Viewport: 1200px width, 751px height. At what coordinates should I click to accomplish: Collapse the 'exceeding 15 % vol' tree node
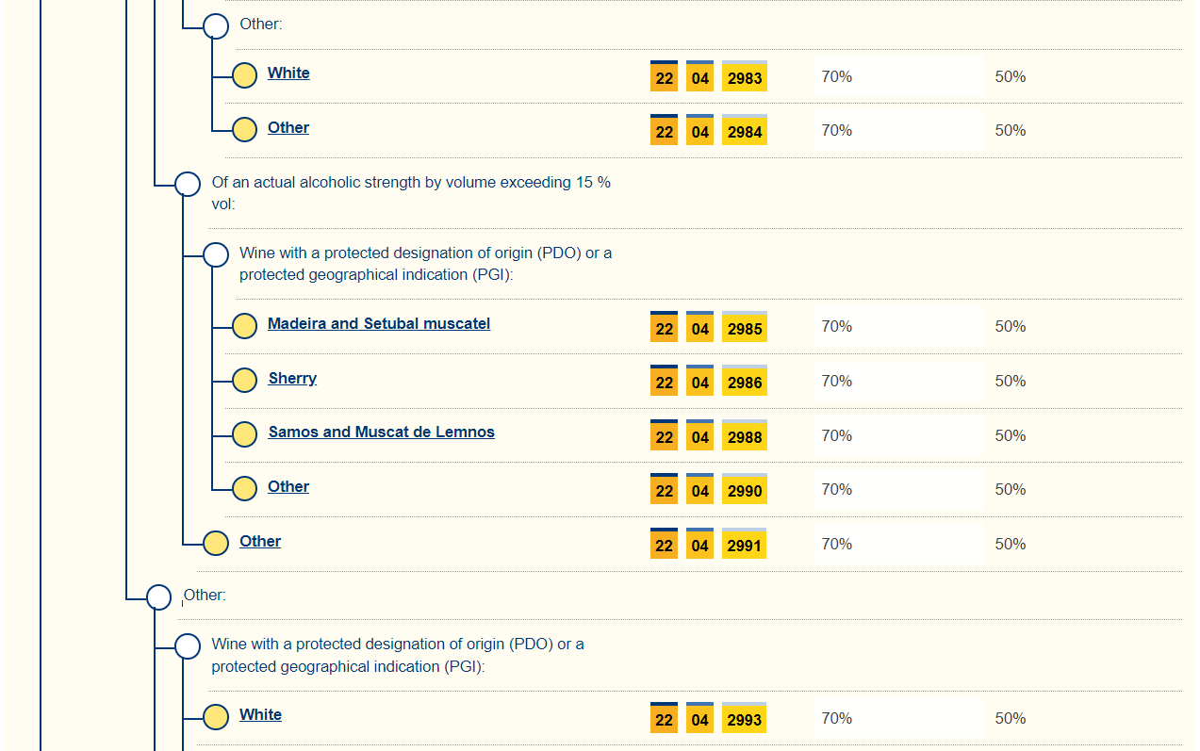tap(188, 184)
